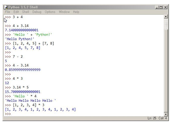The width and height of the screenshot is (176, 122).
Task: Click the output 12
Action: (7, 83)
